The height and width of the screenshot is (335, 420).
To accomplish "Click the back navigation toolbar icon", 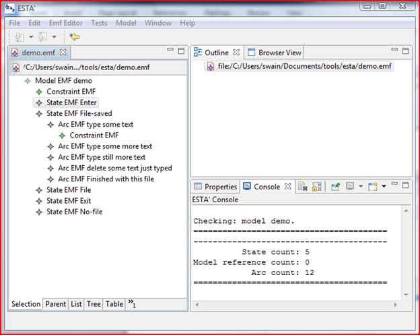I will click(x=20, y=36).
